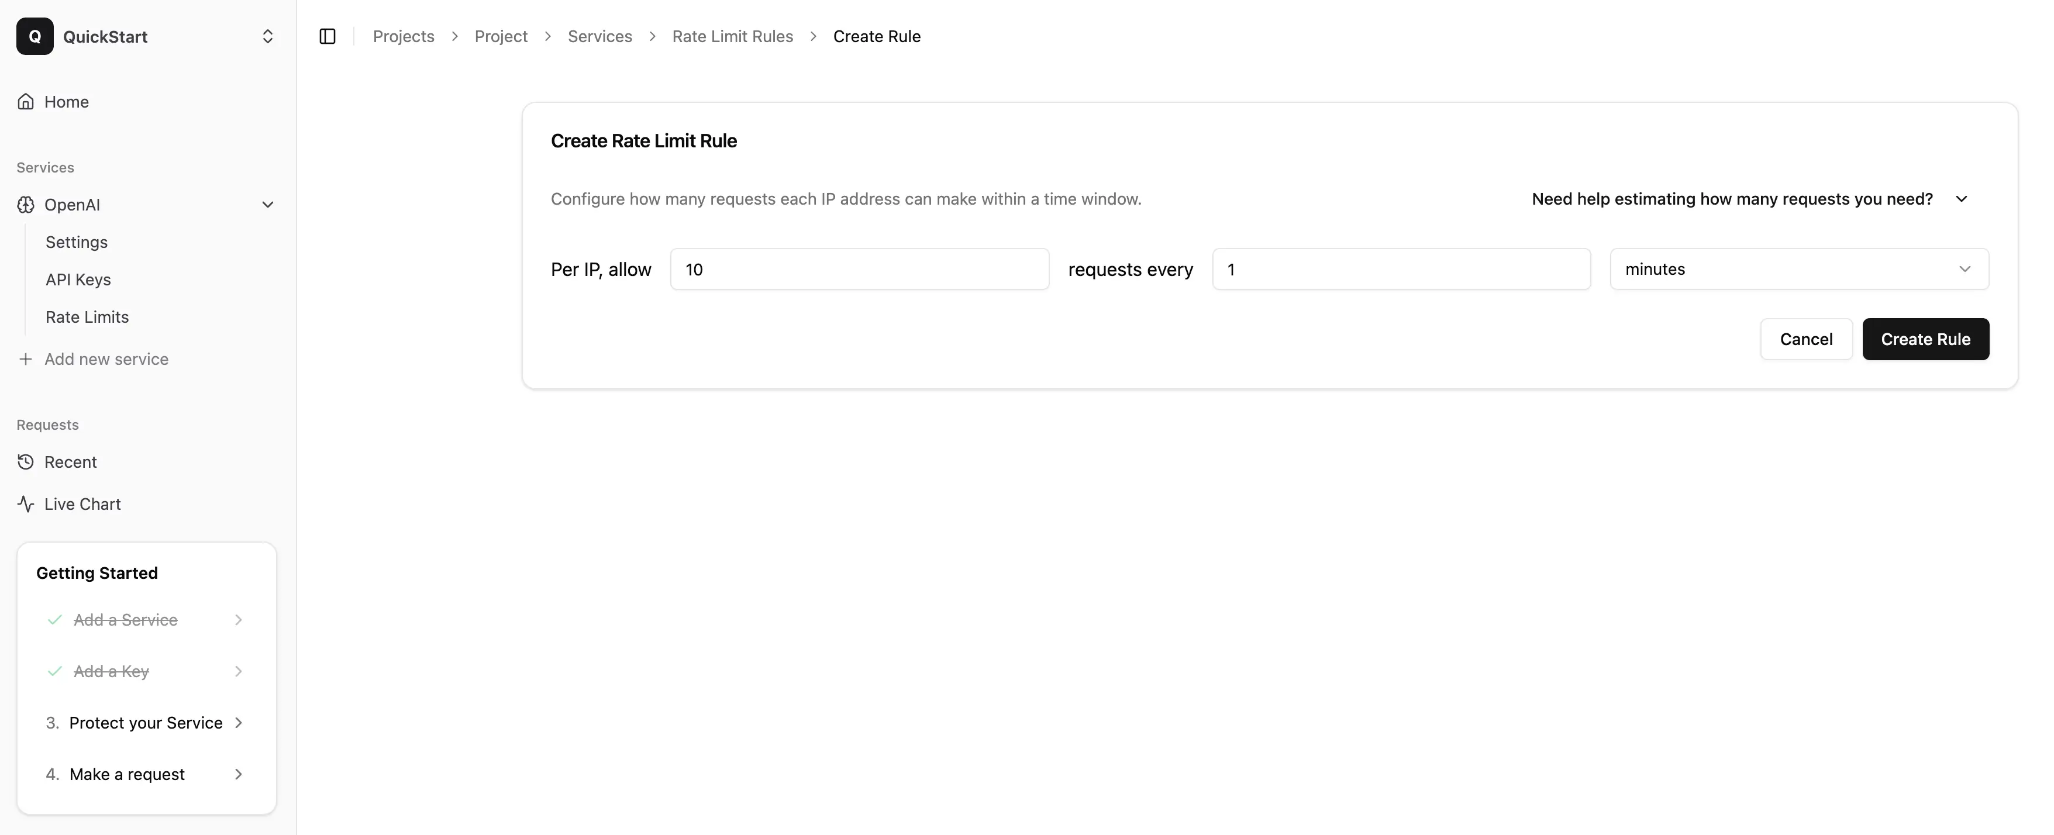The image size is (2054, 835).
Task: Navigate to Rate Limit Rules breadcrumb
Action: tap(732, 36)
